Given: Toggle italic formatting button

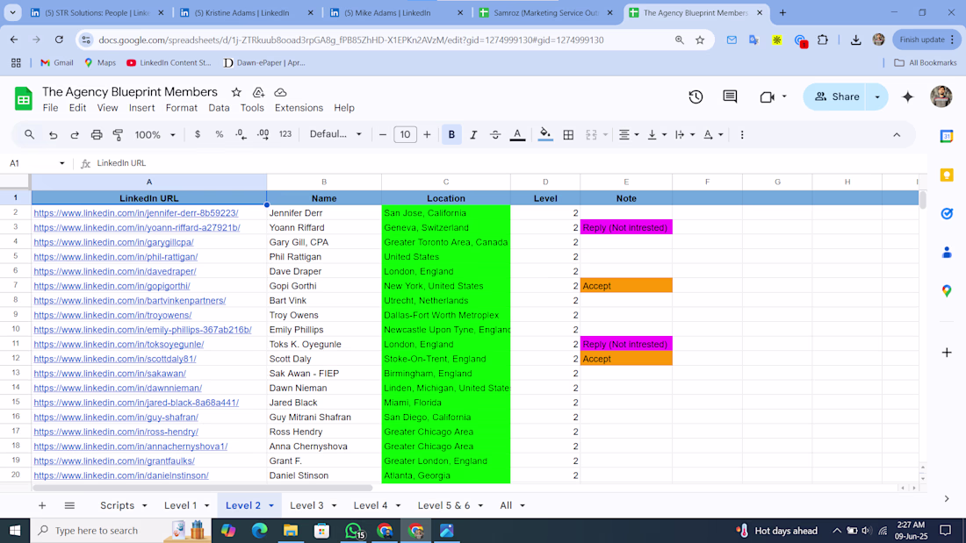Looking at the screenshot, I should [473, 135].
